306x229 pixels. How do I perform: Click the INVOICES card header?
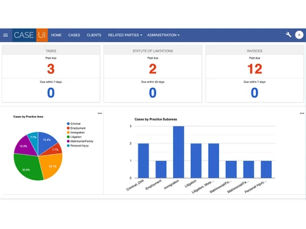(255, 51)
